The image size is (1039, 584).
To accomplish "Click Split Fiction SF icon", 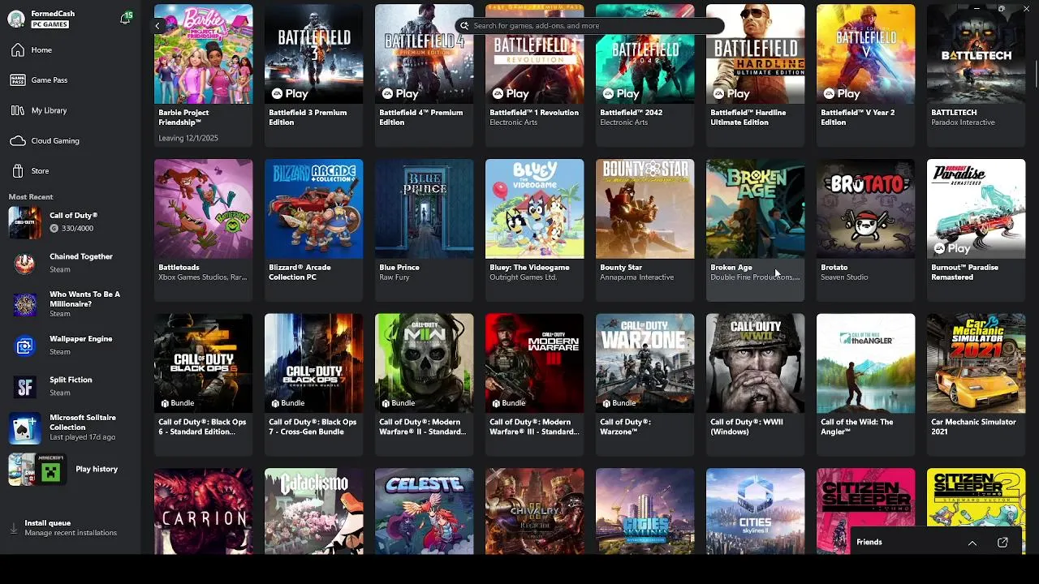I will pos(24,387).
